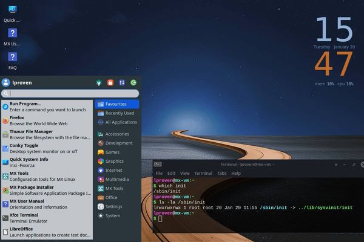
Task: Open the Development category
Action: 117,143
